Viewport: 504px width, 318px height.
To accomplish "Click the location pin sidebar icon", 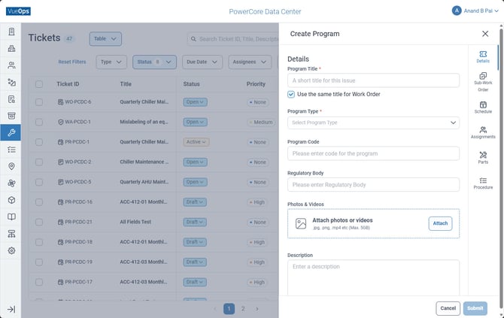I will [x=11, y=166].
